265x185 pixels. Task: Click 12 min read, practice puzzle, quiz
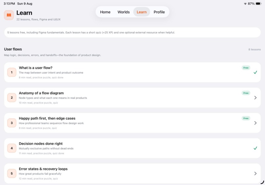[38, 178]
